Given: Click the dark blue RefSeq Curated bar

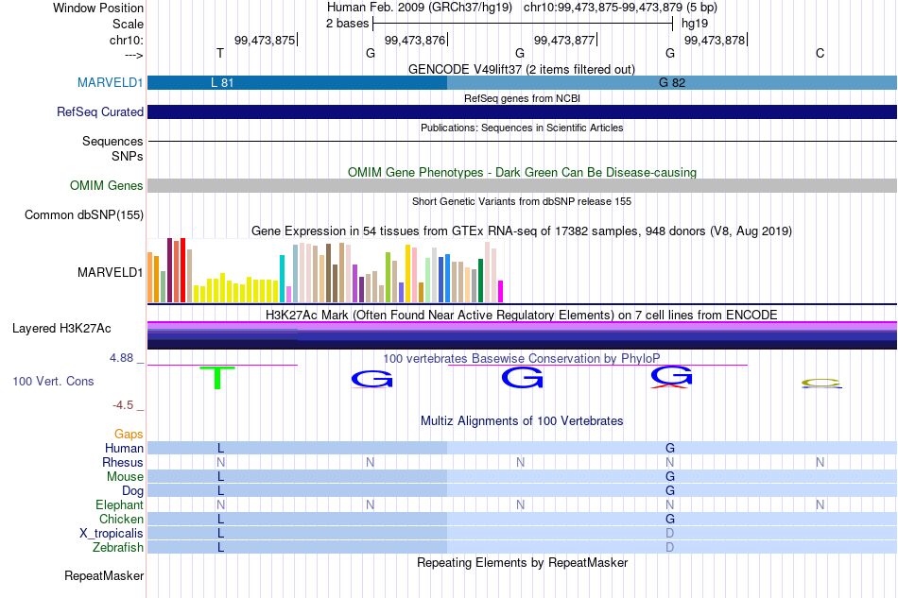Looking at the screenshot, I should (x=523, y=111).
